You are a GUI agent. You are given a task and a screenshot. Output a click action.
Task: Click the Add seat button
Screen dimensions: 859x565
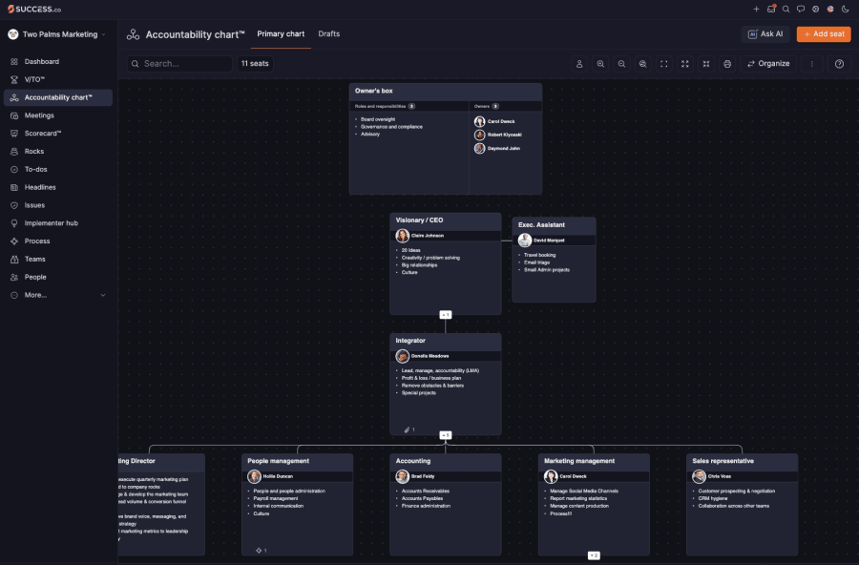[824, 34]
